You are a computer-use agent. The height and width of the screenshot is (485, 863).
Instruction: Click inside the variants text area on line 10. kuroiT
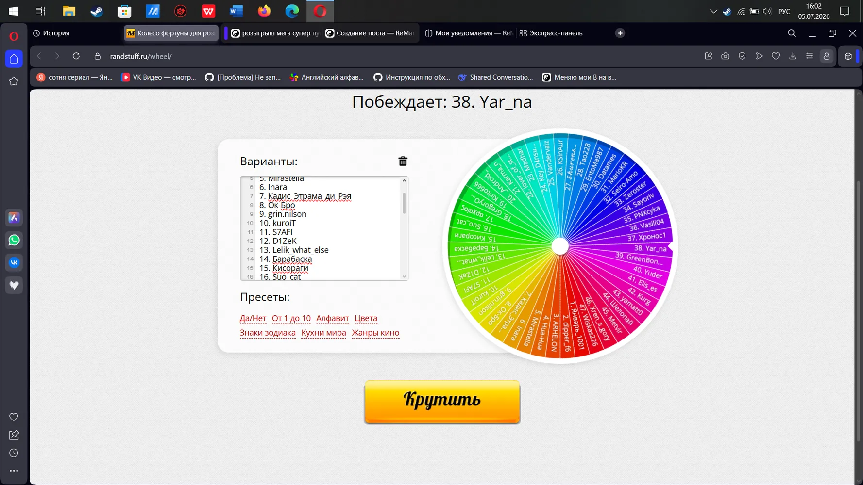tap(284, 223)
